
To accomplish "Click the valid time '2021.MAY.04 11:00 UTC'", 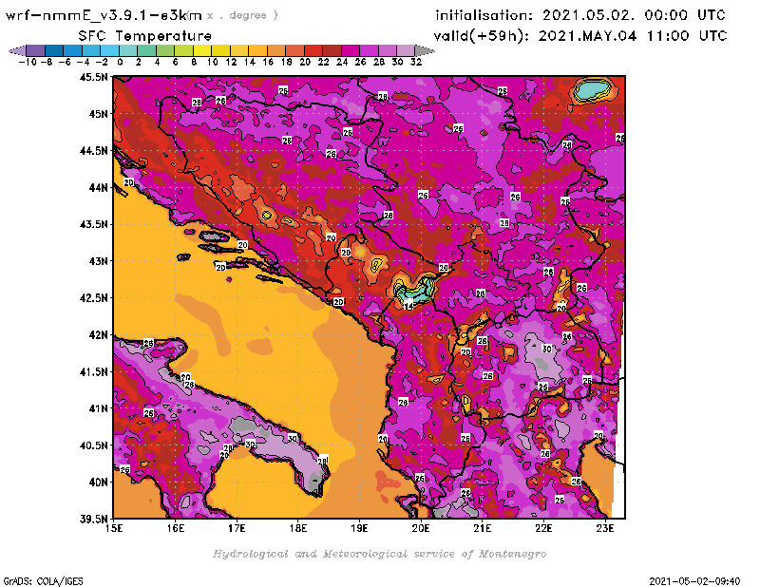I will click(633, 36).
